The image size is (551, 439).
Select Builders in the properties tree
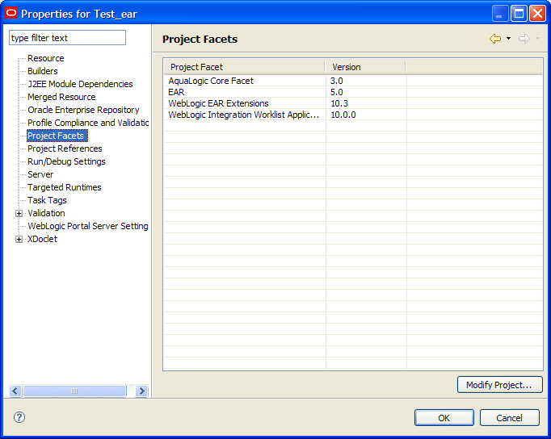(43, 71)
